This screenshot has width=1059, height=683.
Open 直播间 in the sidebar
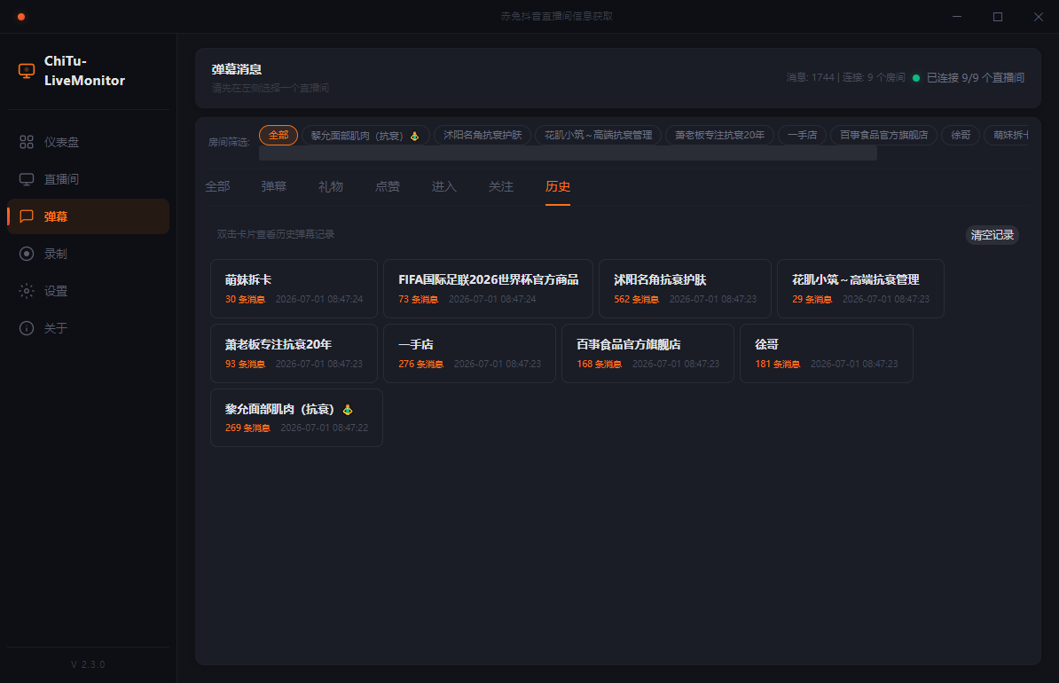click(x=88, y=179)
